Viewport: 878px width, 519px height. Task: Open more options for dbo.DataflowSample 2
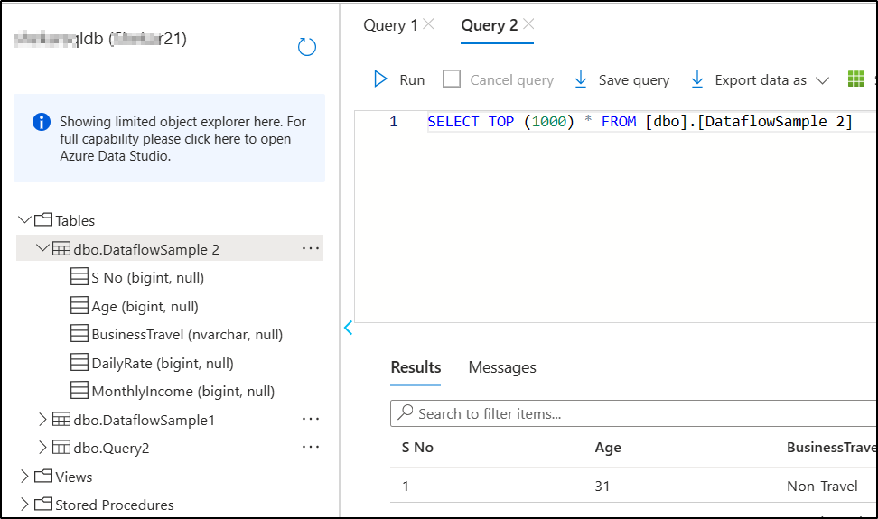click(310, 248)
